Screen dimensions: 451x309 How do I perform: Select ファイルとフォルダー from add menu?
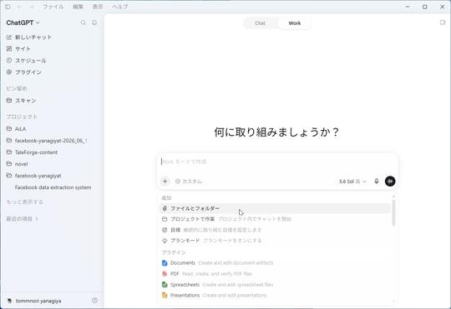(x=275, y=208)
